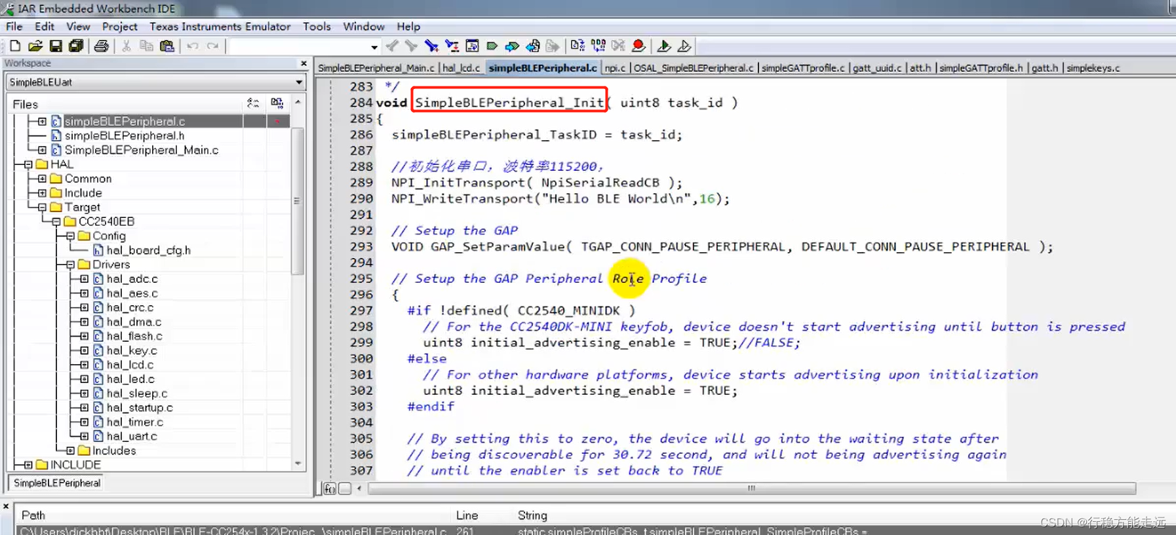Compile the current file icon

[x=578, y=46]
